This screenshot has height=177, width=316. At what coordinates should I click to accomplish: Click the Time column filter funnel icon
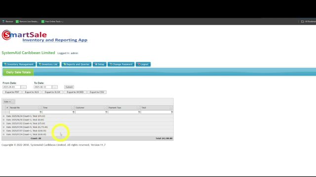(x=73, y=112)
